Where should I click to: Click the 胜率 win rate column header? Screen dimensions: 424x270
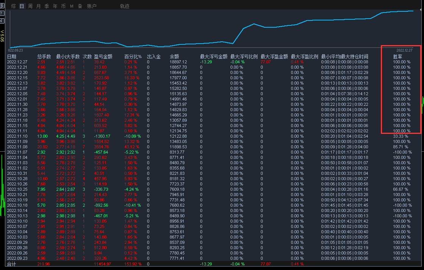[397, 57]
